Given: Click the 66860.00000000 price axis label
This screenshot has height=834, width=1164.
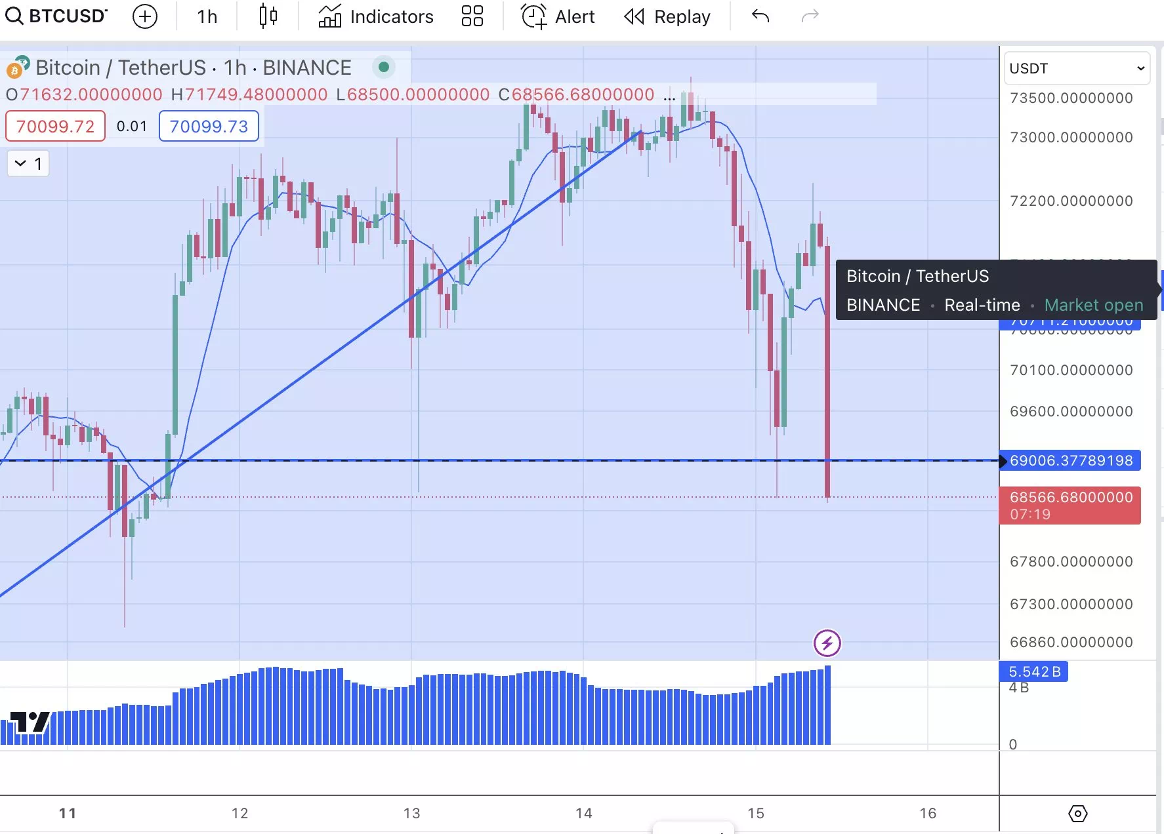Looking at the screenshot, I should [1071, 642].
